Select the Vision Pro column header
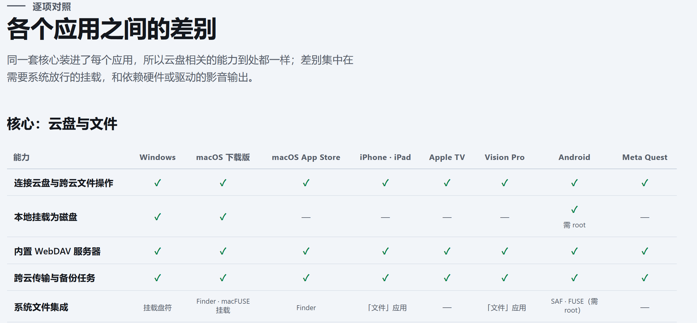697x323 pixels. (x=505, y=157)
